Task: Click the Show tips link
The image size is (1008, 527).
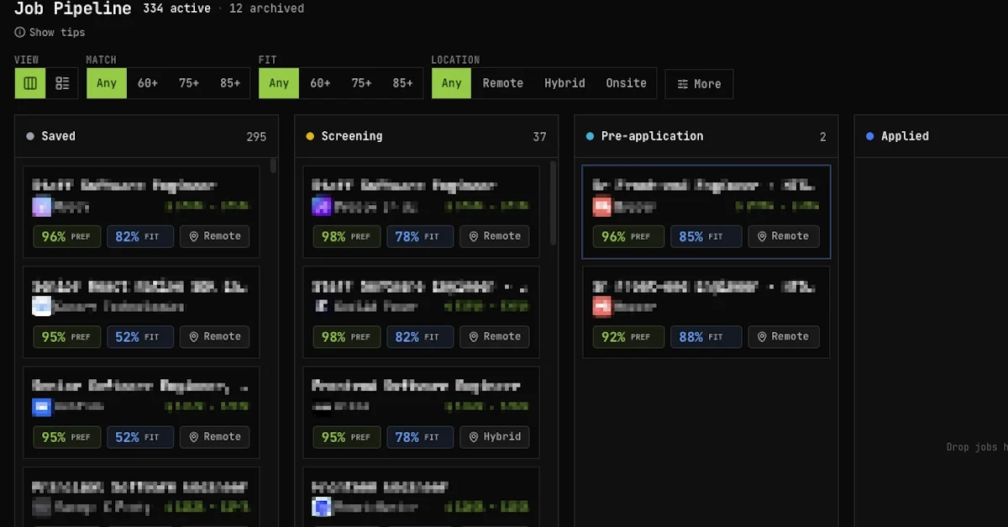Action: point(57,32)
